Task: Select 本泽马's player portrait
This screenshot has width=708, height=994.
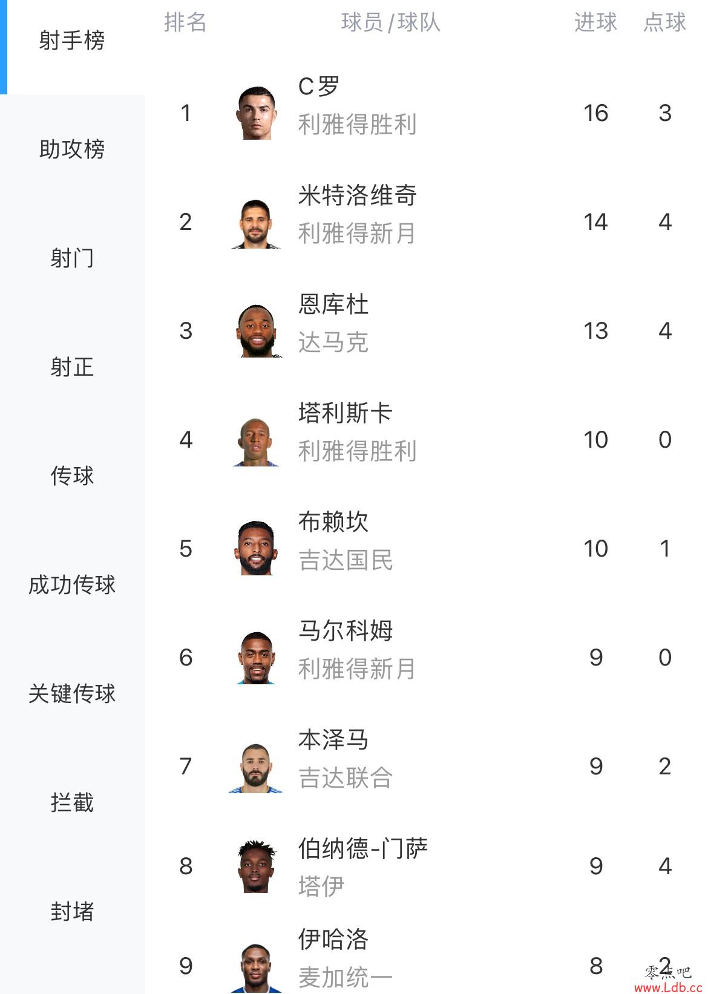Action: [257, 766]
